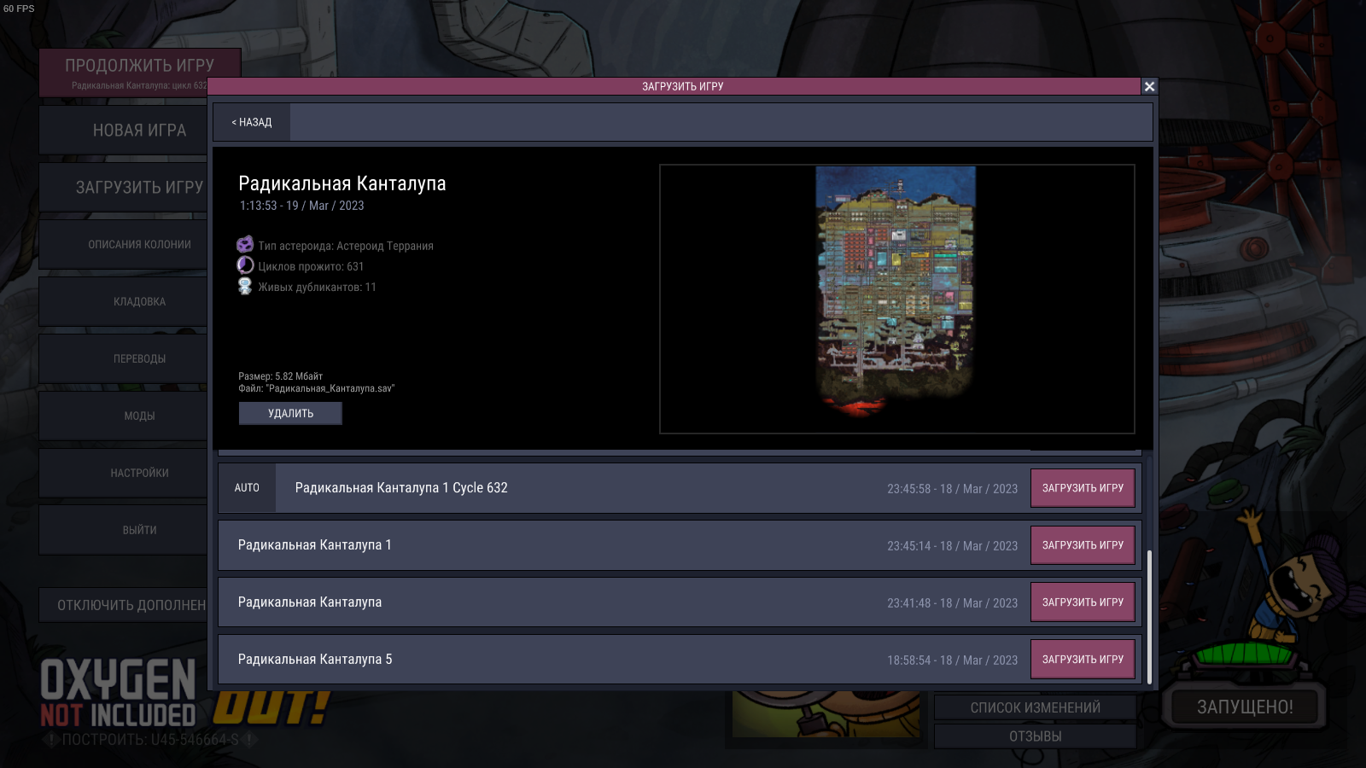Close the load game dialog
Screen dimensions: 1366x768
point(1149,86)
